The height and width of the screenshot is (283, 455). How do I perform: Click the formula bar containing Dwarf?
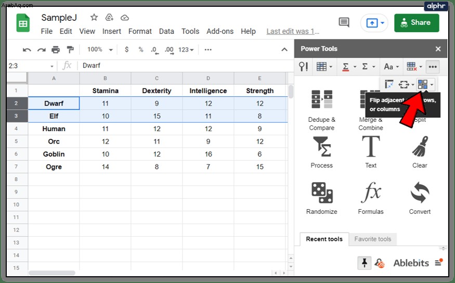coord(186,66)
